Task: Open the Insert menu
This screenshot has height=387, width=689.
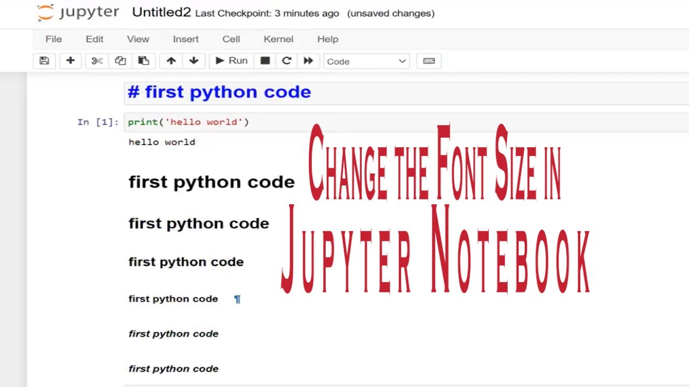Action: pyautogui.click(x=186, y=39)
